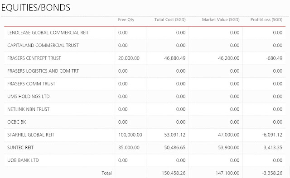The image size is (290, 178).
Task: Select the Starhill loss value -6,091.12
Action: [x=272, y=135]
